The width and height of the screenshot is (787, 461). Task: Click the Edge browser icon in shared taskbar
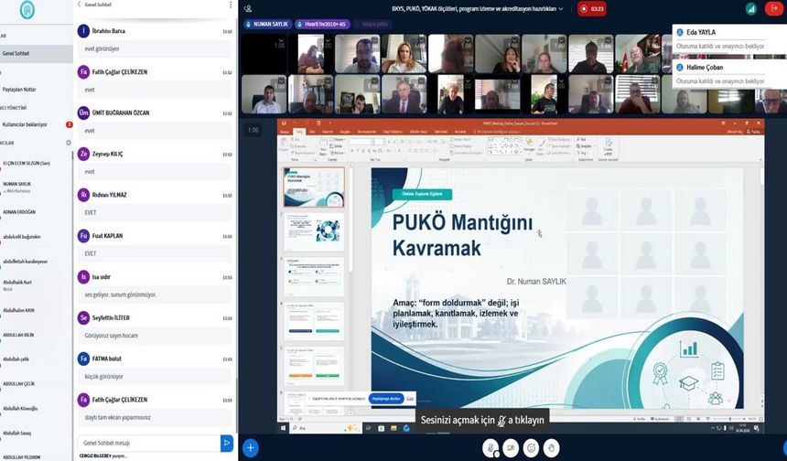[x=406, y=428]
